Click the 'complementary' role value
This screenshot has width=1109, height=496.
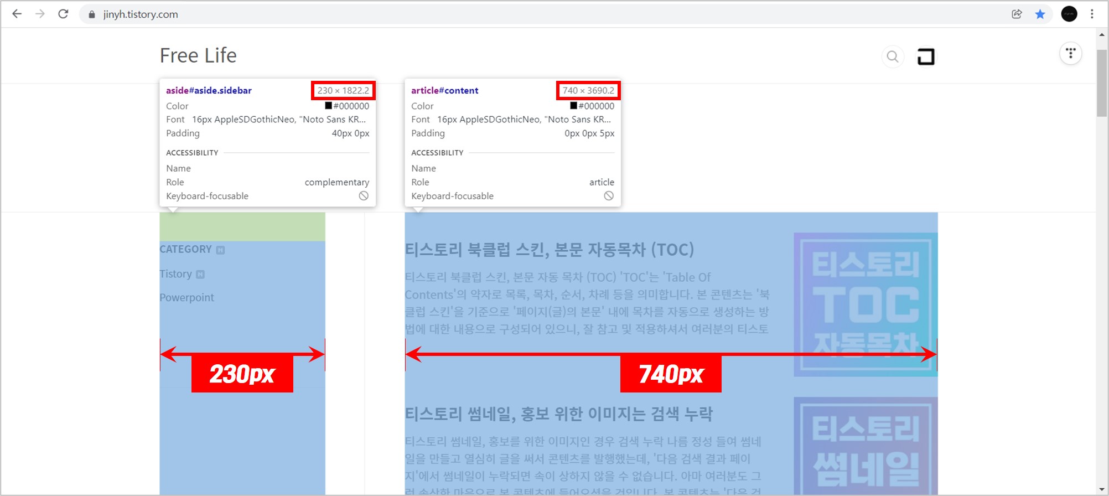(x=336, y=182)
